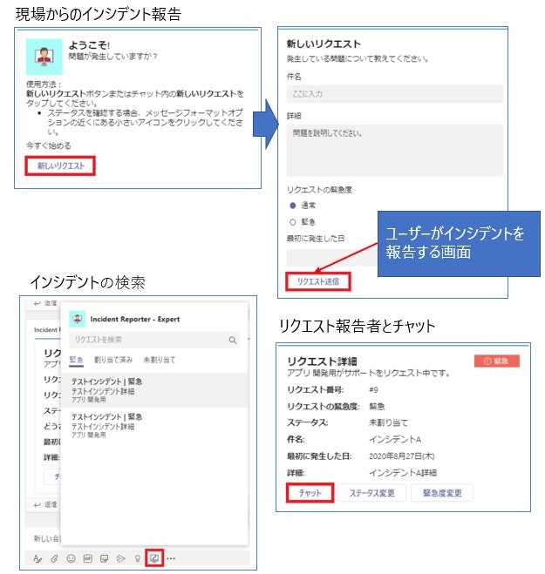Image resolution: width=545 pixels, height=574 pixels.
Task: Click the red 緊急 badge in request details
Action: tap(497, 361)
